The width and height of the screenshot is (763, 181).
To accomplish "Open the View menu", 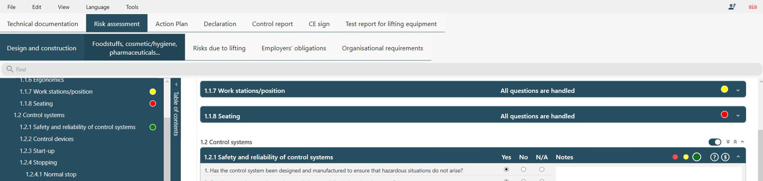I will (x=63, y=7).
